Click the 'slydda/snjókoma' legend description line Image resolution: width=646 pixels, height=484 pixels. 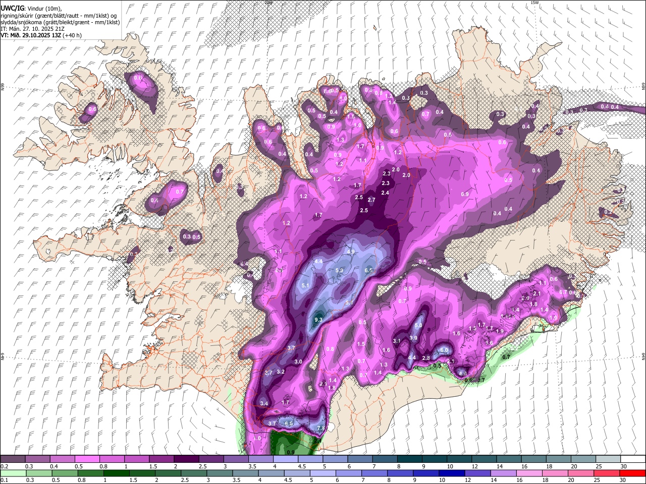(x=60, y=22)
